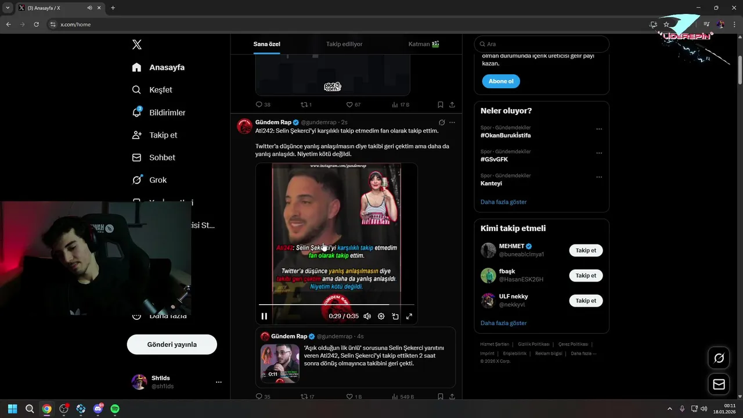
Task: Click the Abone ol button
Action: click(501, 81)
